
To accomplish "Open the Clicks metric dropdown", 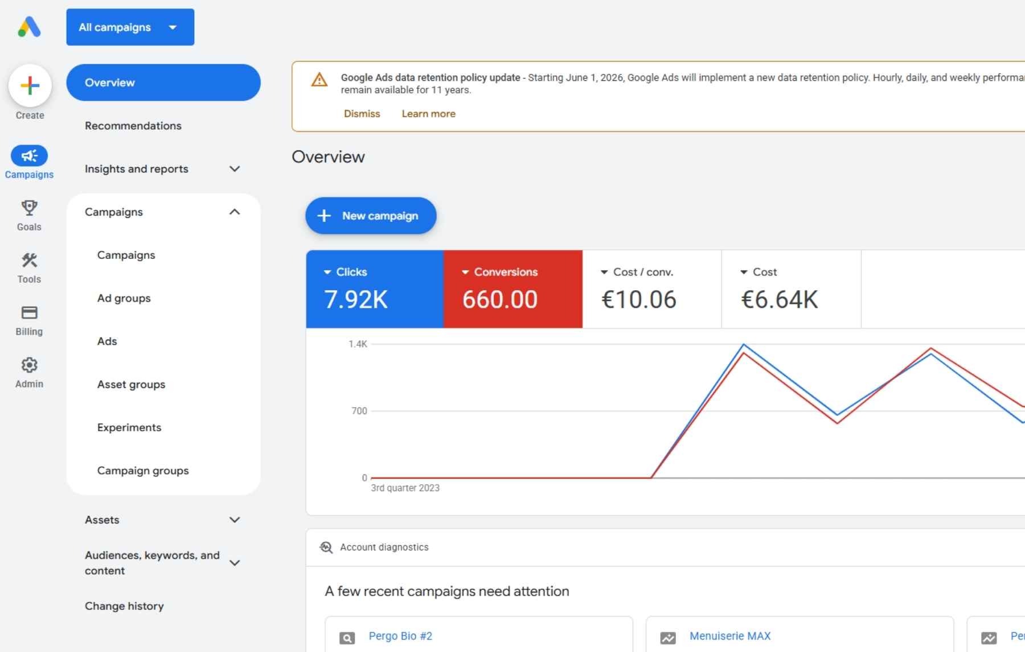I will tap(346, 272).
